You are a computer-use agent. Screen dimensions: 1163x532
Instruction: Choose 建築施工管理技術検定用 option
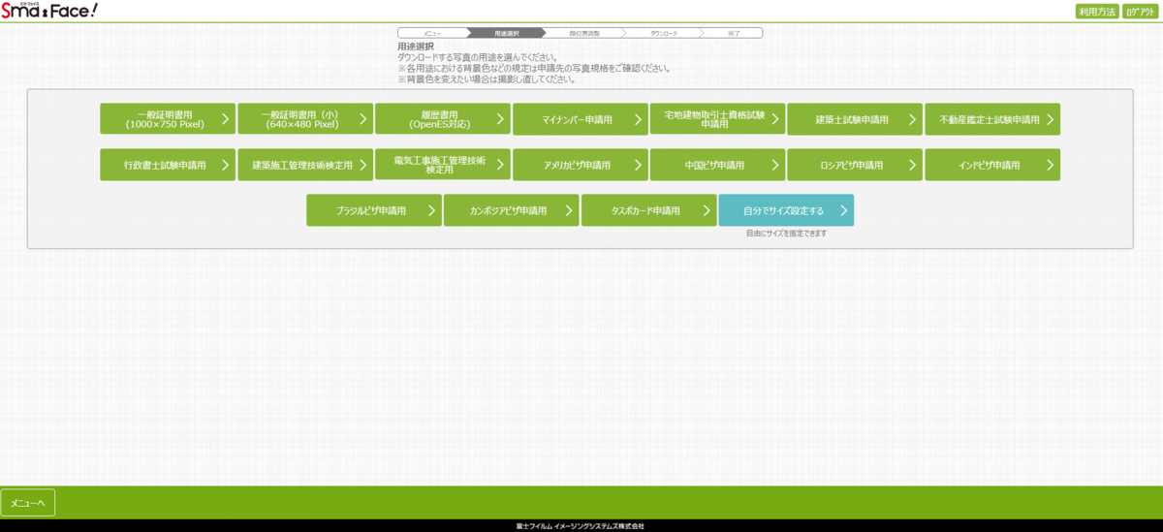tap(304, 165)
